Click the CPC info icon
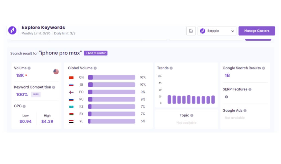 click(x=24, y=106)
